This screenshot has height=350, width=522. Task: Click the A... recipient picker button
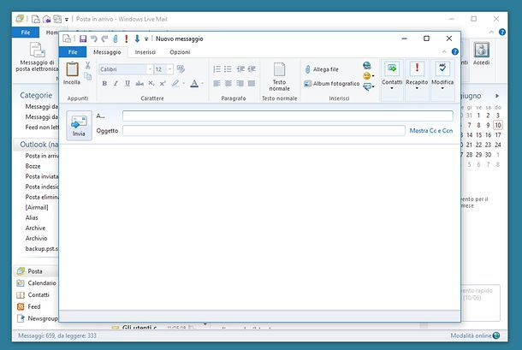[x=100, y=116]
